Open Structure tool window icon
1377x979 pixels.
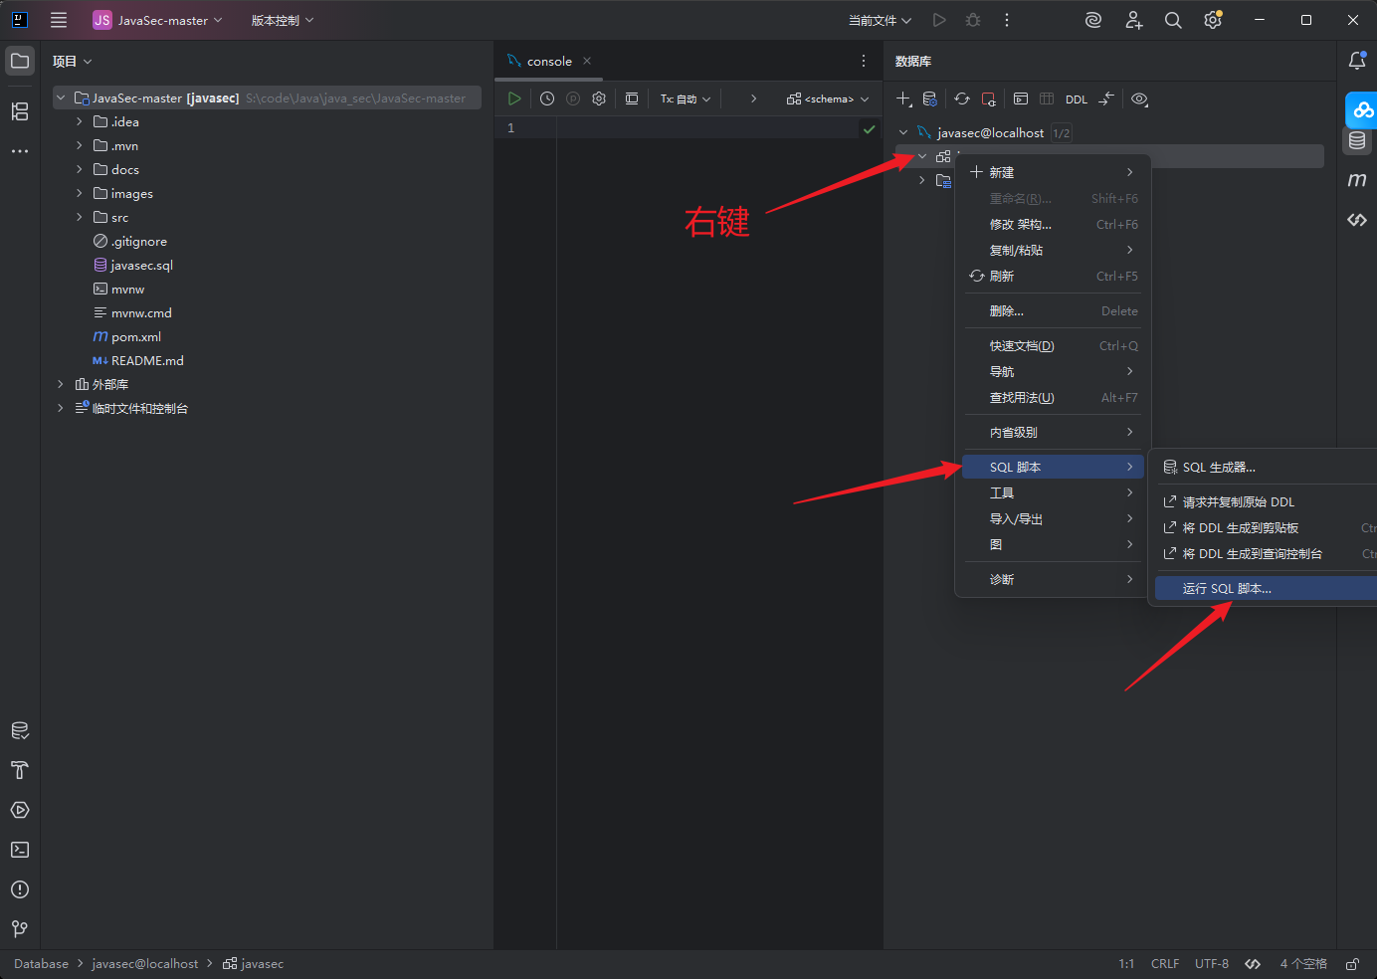tap(20, 111)
